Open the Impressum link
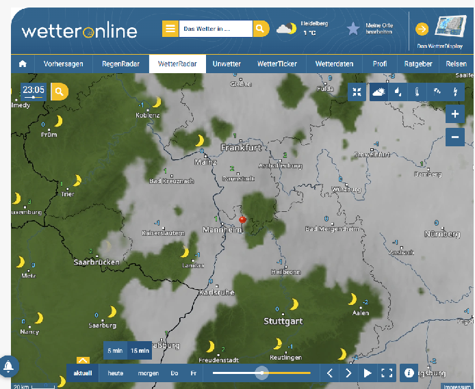Image resolution: width=475 pixels, height=389 pixels. (x=457, y=386)
